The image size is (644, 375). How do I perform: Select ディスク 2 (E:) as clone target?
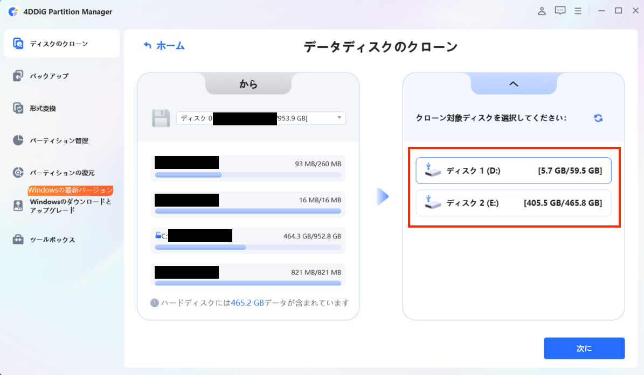pos(514,203)
